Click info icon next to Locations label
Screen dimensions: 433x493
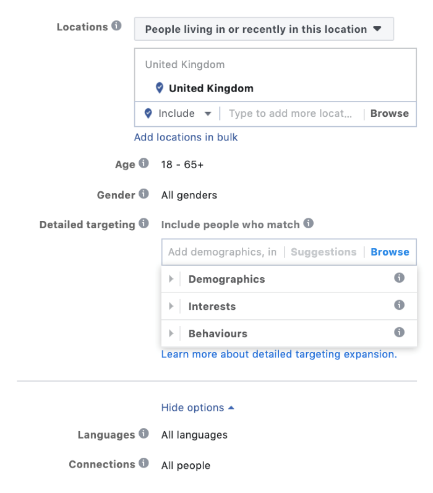coord(116,27)
